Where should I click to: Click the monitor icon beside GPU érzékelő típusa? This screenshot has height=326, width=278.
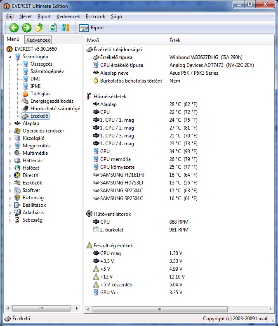[x=96, y=65]
